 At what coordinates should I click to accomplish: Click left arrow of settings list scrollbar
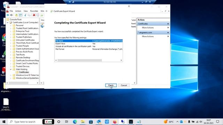(x=56, y=60)
